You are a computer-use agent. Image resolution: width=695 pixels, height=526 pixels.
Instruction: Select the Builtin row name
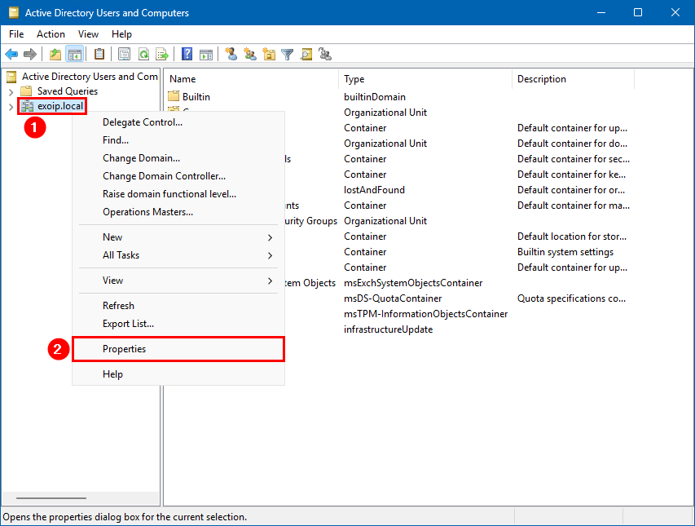click(x=196, y=97)
